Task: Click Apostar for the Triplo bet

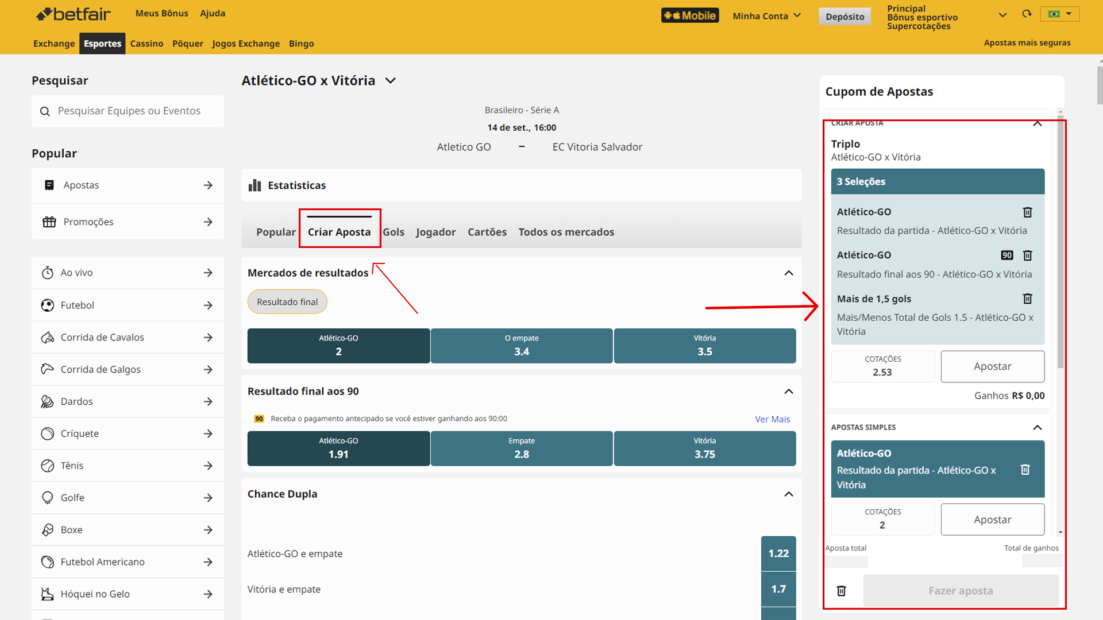Action: click(x=993, y=366)
